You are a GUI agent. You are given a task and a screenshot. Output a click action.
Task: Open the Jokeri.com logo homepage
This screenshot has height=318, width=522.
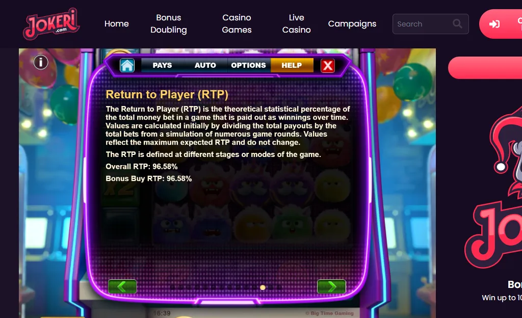pos(51,24)
